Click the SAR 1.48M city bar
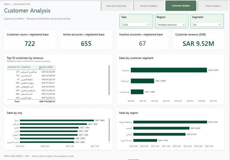The height and width of the screenshot is (160, 230). (x=57, y=121)
